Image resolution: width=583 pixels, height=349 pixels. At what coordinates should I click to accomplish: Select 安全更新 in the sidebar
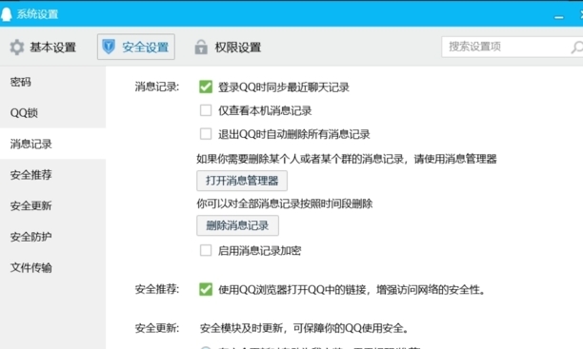[x=52, y=205]
